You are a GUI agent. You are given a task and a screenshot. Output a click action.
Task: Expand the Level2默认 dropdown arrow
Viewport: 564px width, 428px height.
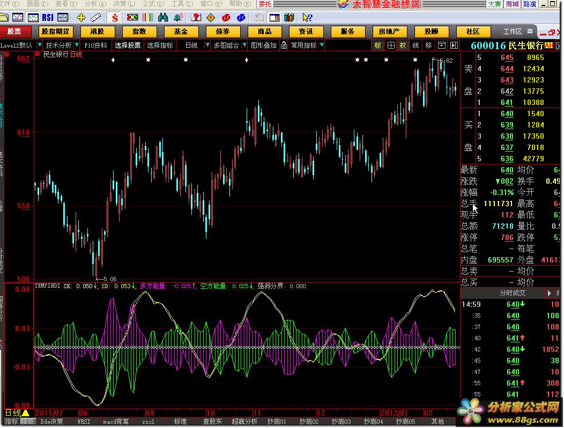[40, 46]
